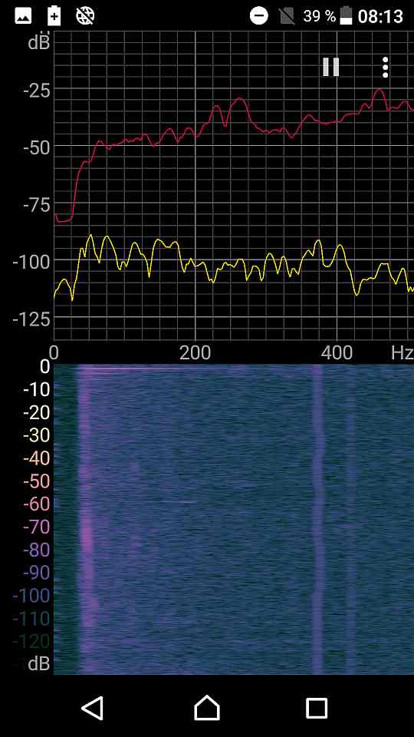Tap the -50 dB axis label

tap(37, 147)
